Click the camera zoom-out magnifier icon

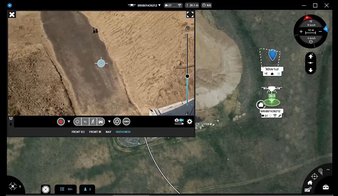click(188, 113)
